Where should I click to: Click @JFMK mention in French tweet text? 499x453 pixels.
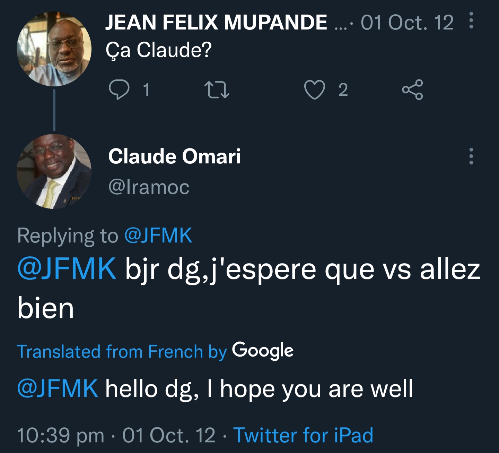67,269
